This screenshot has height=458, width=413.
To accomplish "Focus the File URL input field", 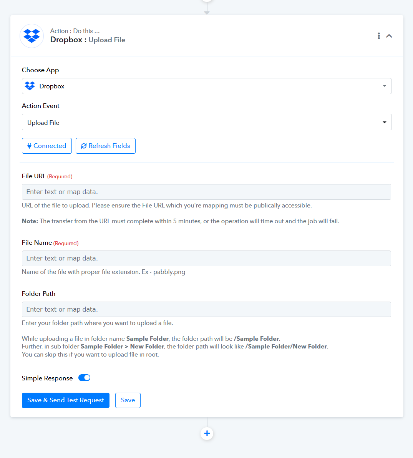I will point(206,192).
